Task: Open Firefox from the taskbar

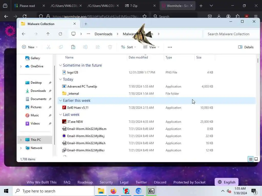Action: [x=113, y=191]
